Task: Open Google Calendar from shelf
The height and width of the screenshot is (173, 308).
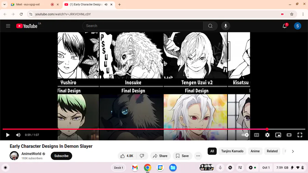Action: pyautogui.click(x=160, y=168)
